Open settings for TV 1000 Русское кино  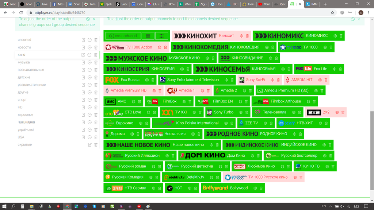[295, 178]
